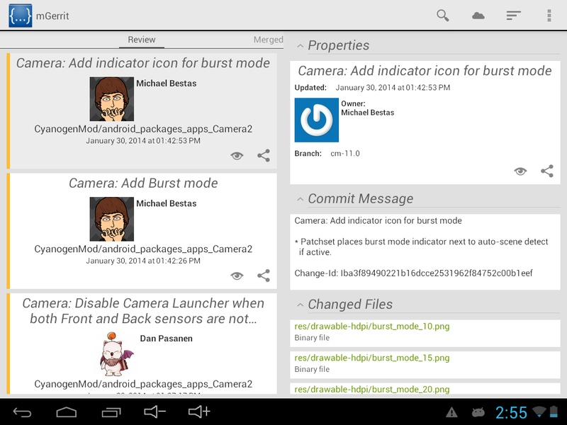This screenshot has height=425, width=567.
Task: Tap the battery status icon
Action: coord(554,412)
